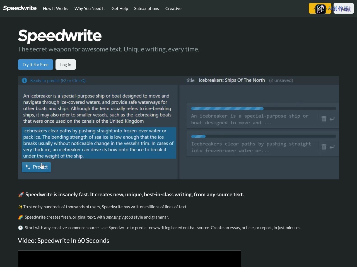Insert the 'Icebreakers clear paths by pushing' prediction
The image size is (357, 267).
point(332,147)
